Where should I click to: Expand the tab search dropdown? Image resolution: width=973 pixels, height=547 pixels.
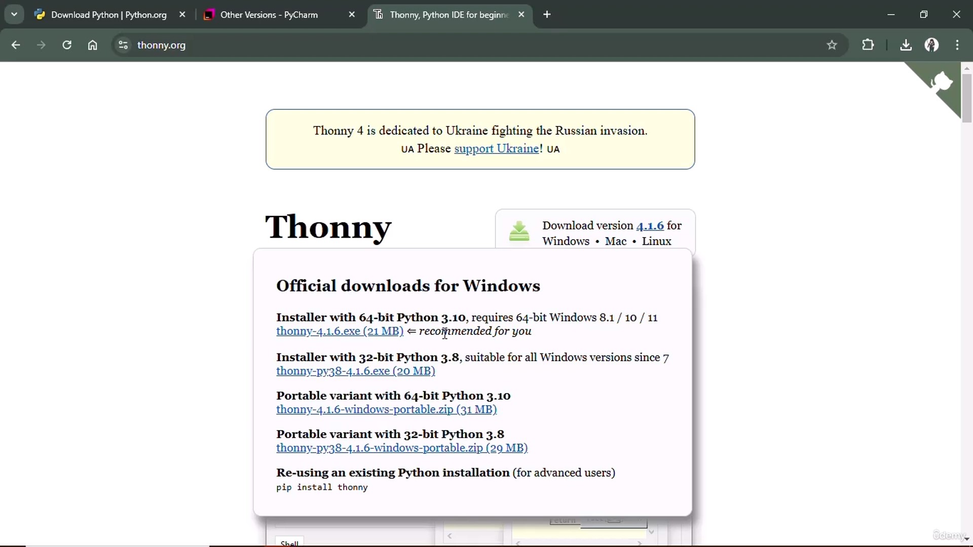(x=14, y=15)
